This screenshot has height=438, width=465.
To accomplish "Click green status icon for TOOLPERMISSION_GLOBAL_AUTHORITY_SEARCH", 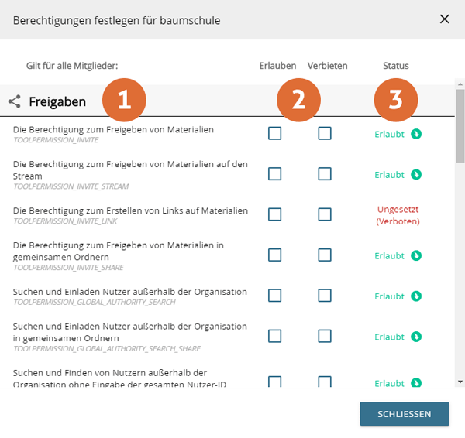I will (x=416, y=296).
